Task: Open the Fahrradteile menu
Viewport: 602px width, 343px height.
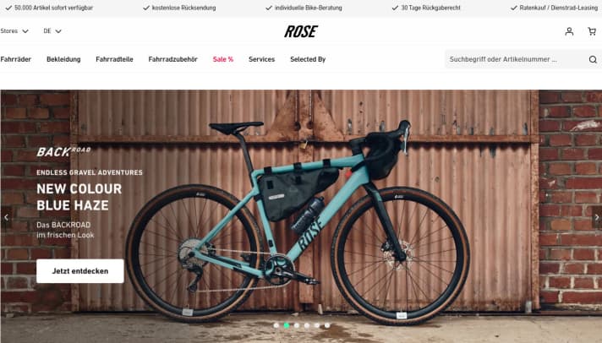Action: pyautogui.click(x=114, y=59)
